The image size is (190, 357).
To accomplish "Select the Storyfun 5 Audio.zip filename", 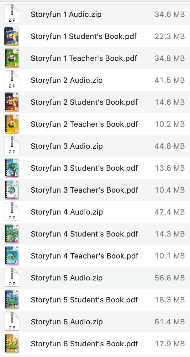I will [x=66, y=278].
